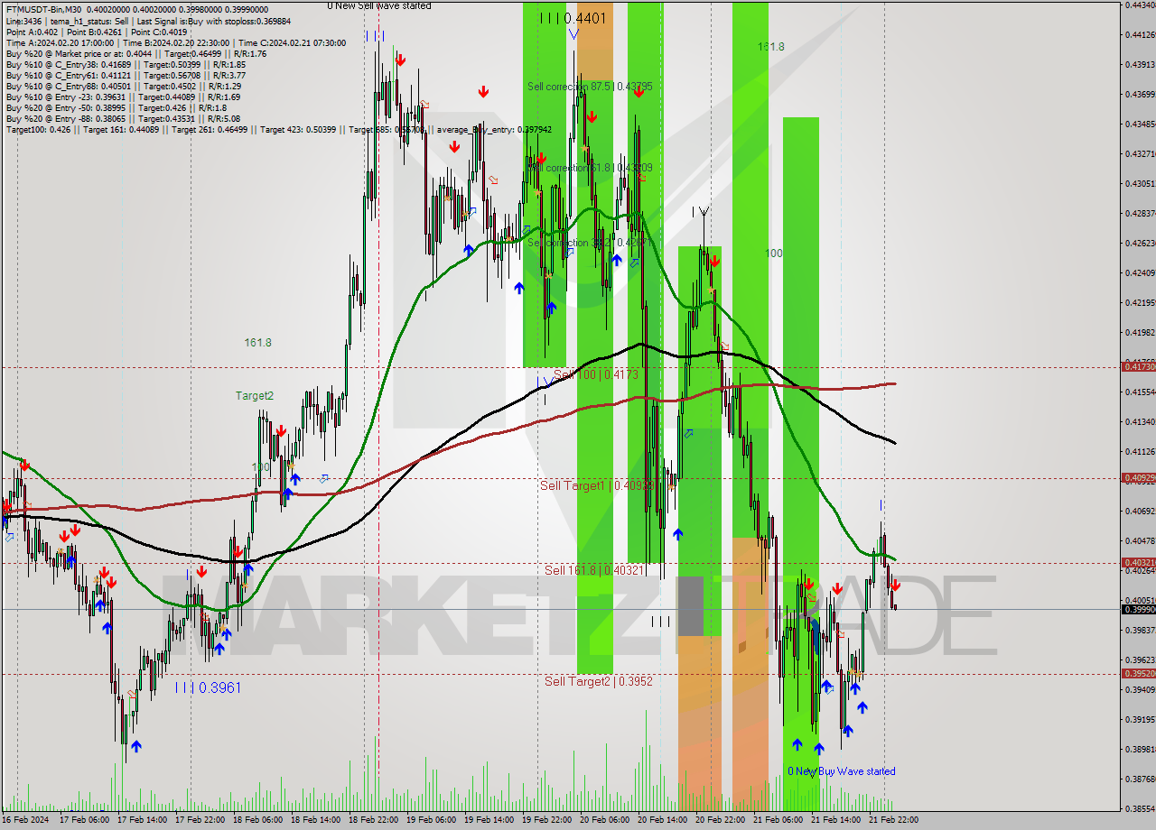Click the 'Buy %10 @ C_Entry61: 0.41121' row
The width and height of the screenshot is (1156, 830).
(126, 75)
